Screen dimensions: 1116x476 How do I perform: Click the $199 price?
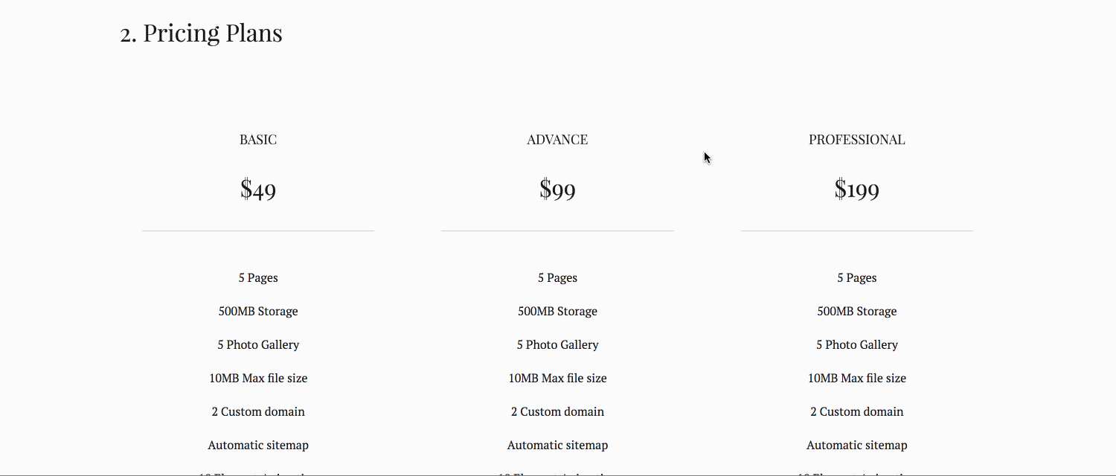[856, 190]
